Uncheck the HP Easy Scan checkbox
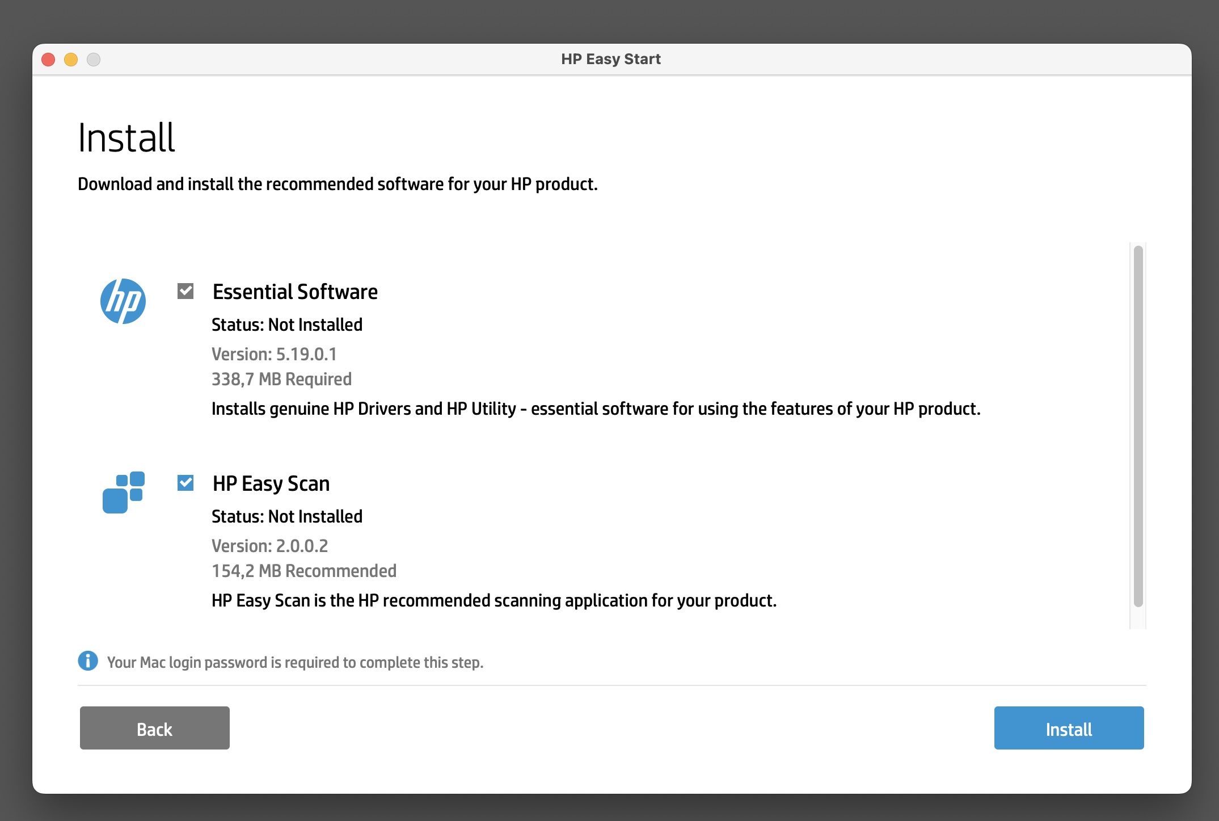This screenshot has width=1219, height=821. pyautogui.click(x=185, y=483)
